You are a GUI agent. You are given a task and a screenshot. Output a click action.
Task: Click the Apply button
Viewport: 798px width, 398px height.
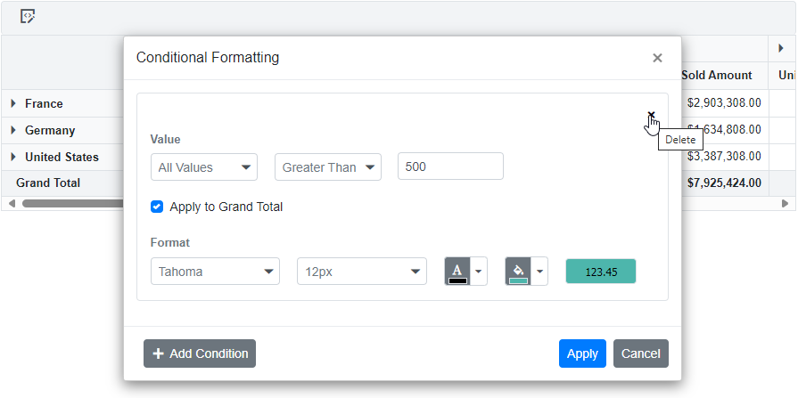[x=582, y=353]
